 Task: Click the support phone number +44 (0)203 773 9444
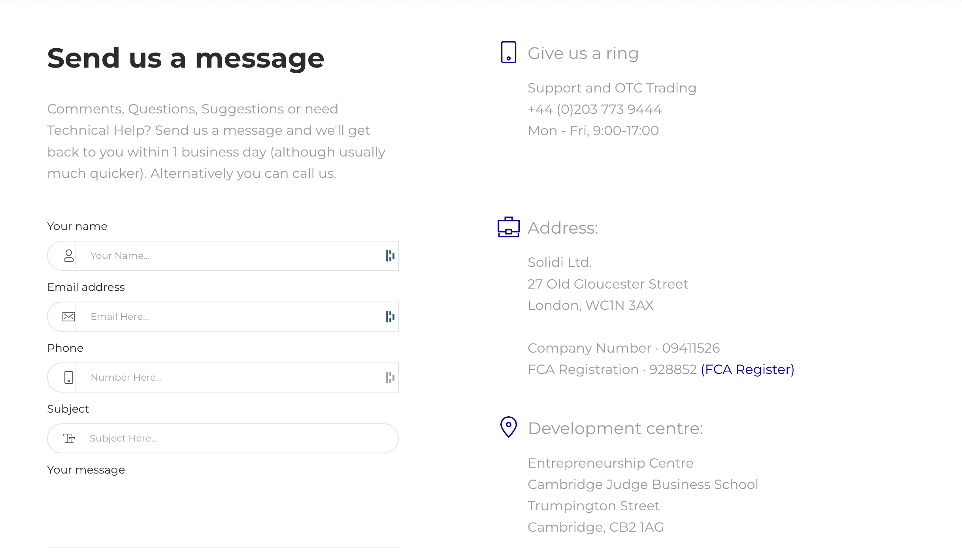594,109
